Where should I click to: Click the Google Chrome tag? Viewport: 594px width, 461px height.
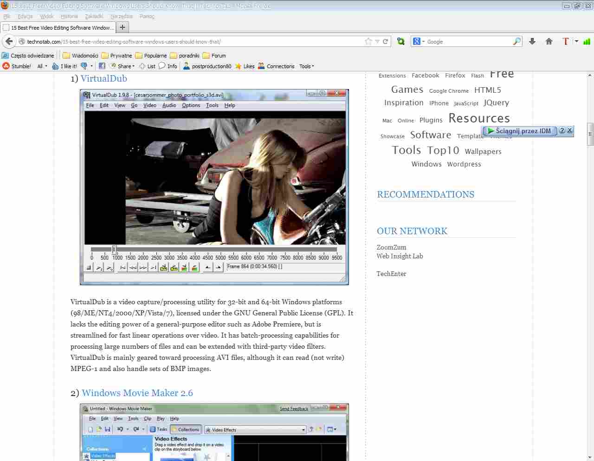pos(449,91)
